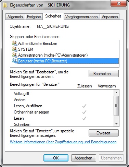Cancel with the Abbrechen button
129x167 pixels.
click(x=83, y=158)
